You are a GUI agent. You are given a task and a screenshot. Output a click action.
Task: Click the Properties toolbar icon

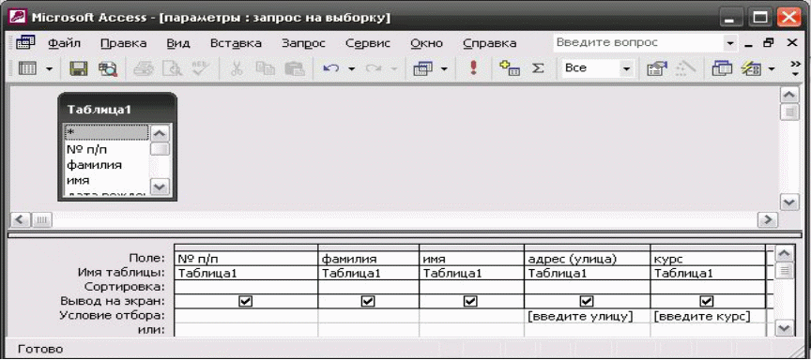657,68
